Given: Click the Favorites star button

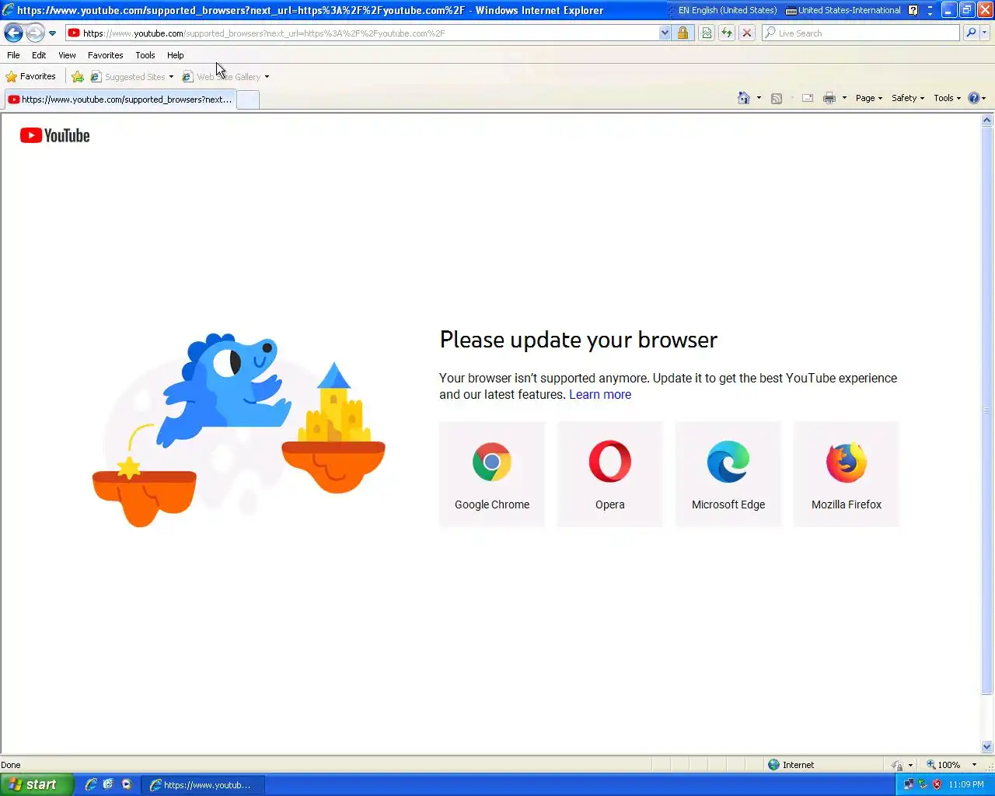Looking at the screenshot, I should tap(31, 76).
